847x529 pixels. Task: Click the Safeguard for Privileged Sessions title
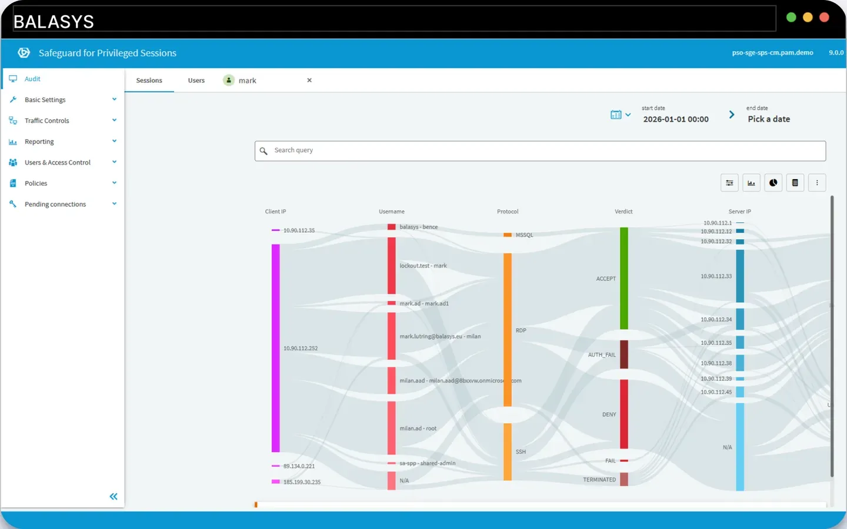click(x=108, y=53)
